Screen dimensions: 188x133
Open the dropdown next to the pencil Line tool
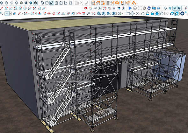coord(22,14)
